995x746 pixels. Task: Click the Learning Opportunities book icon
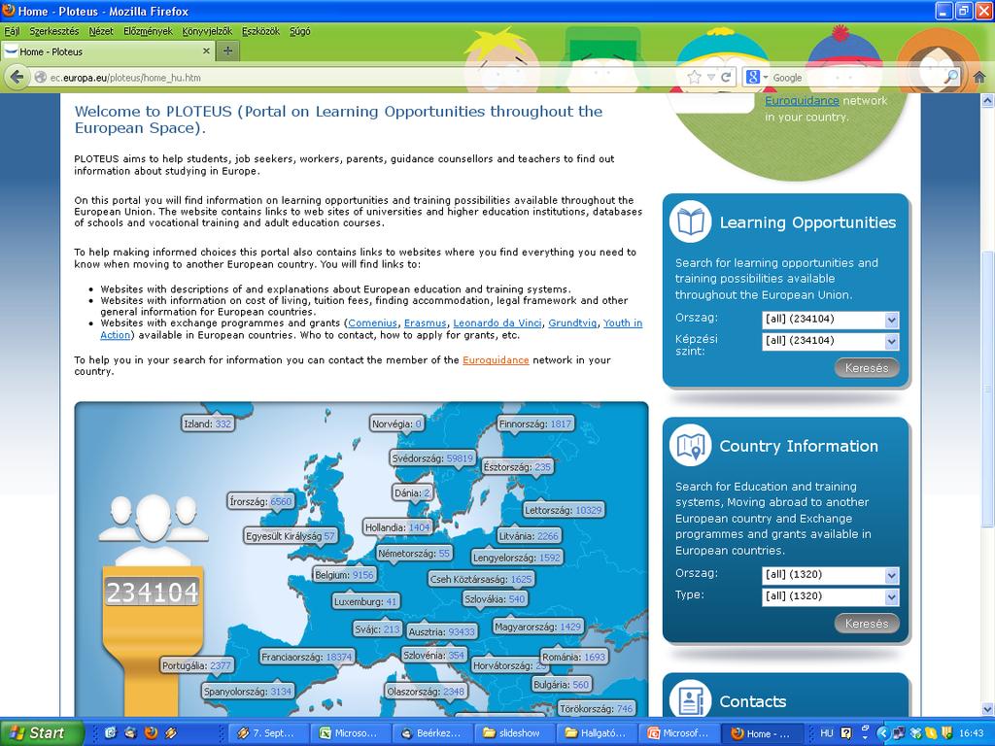click(691, 222)
